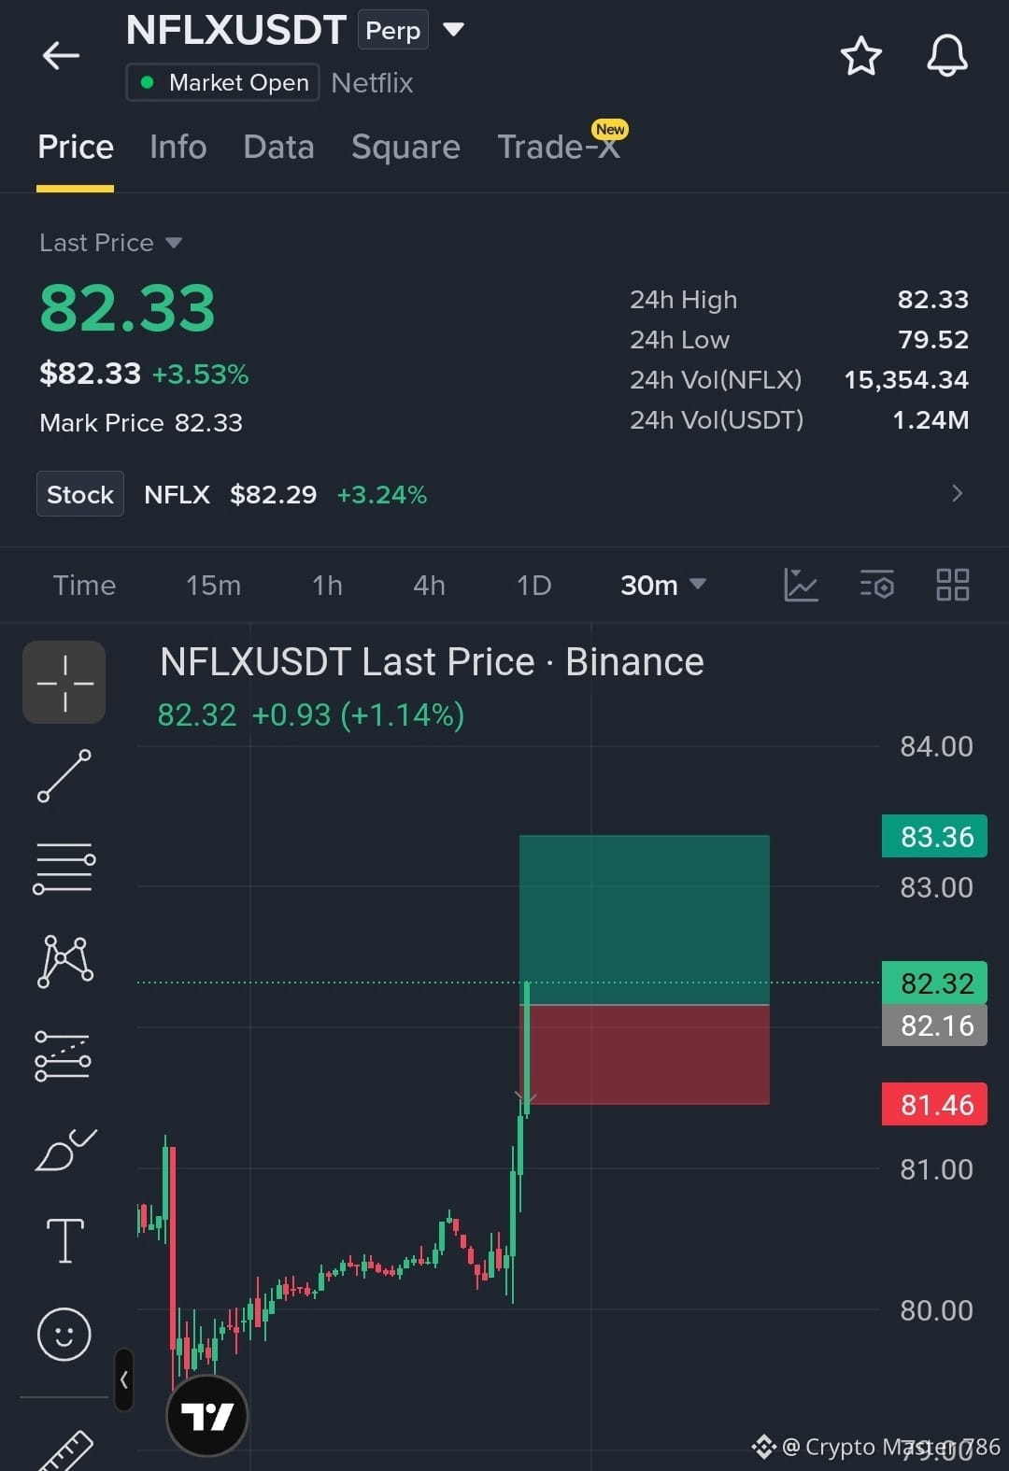Image resolution: width=1009 pixels, height=1471 pixels.
Task: Open the NFLXUSDT pair selector dropdown arrow
Action: tap(453, 30)
